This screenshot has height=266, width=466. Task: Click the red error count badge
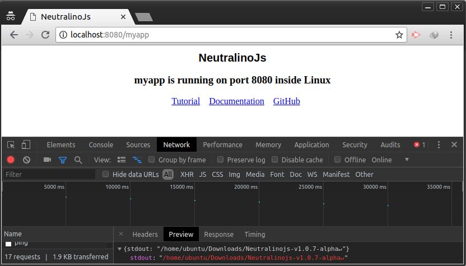tap(420, 144)
